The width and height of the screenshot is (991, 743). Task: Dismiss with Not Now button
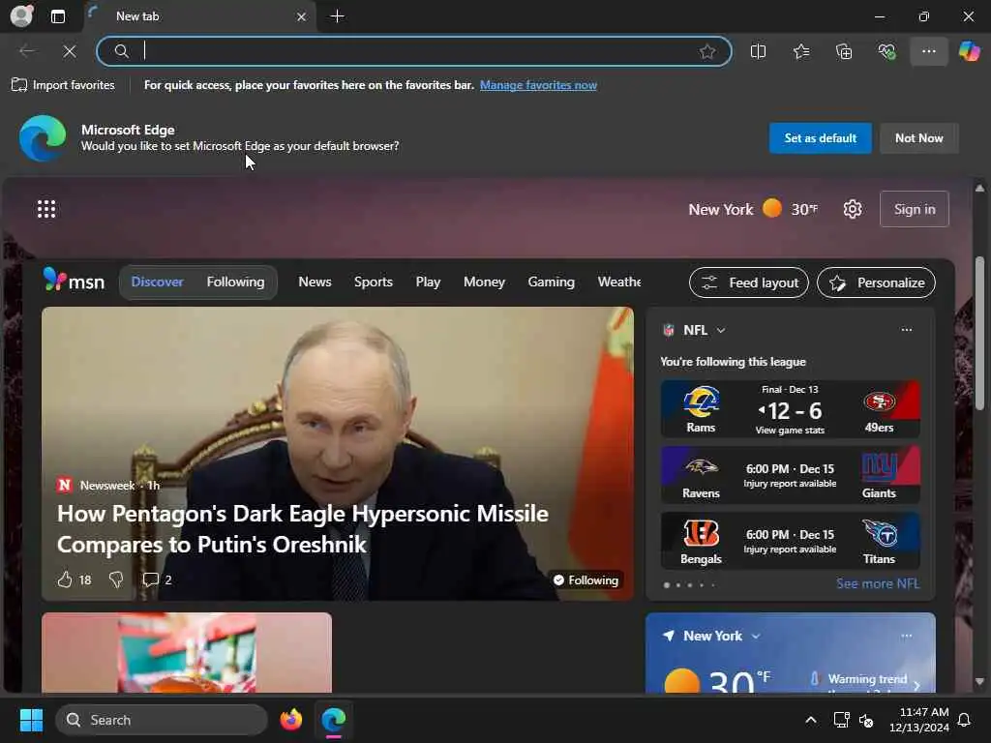(x=919, y=137)
